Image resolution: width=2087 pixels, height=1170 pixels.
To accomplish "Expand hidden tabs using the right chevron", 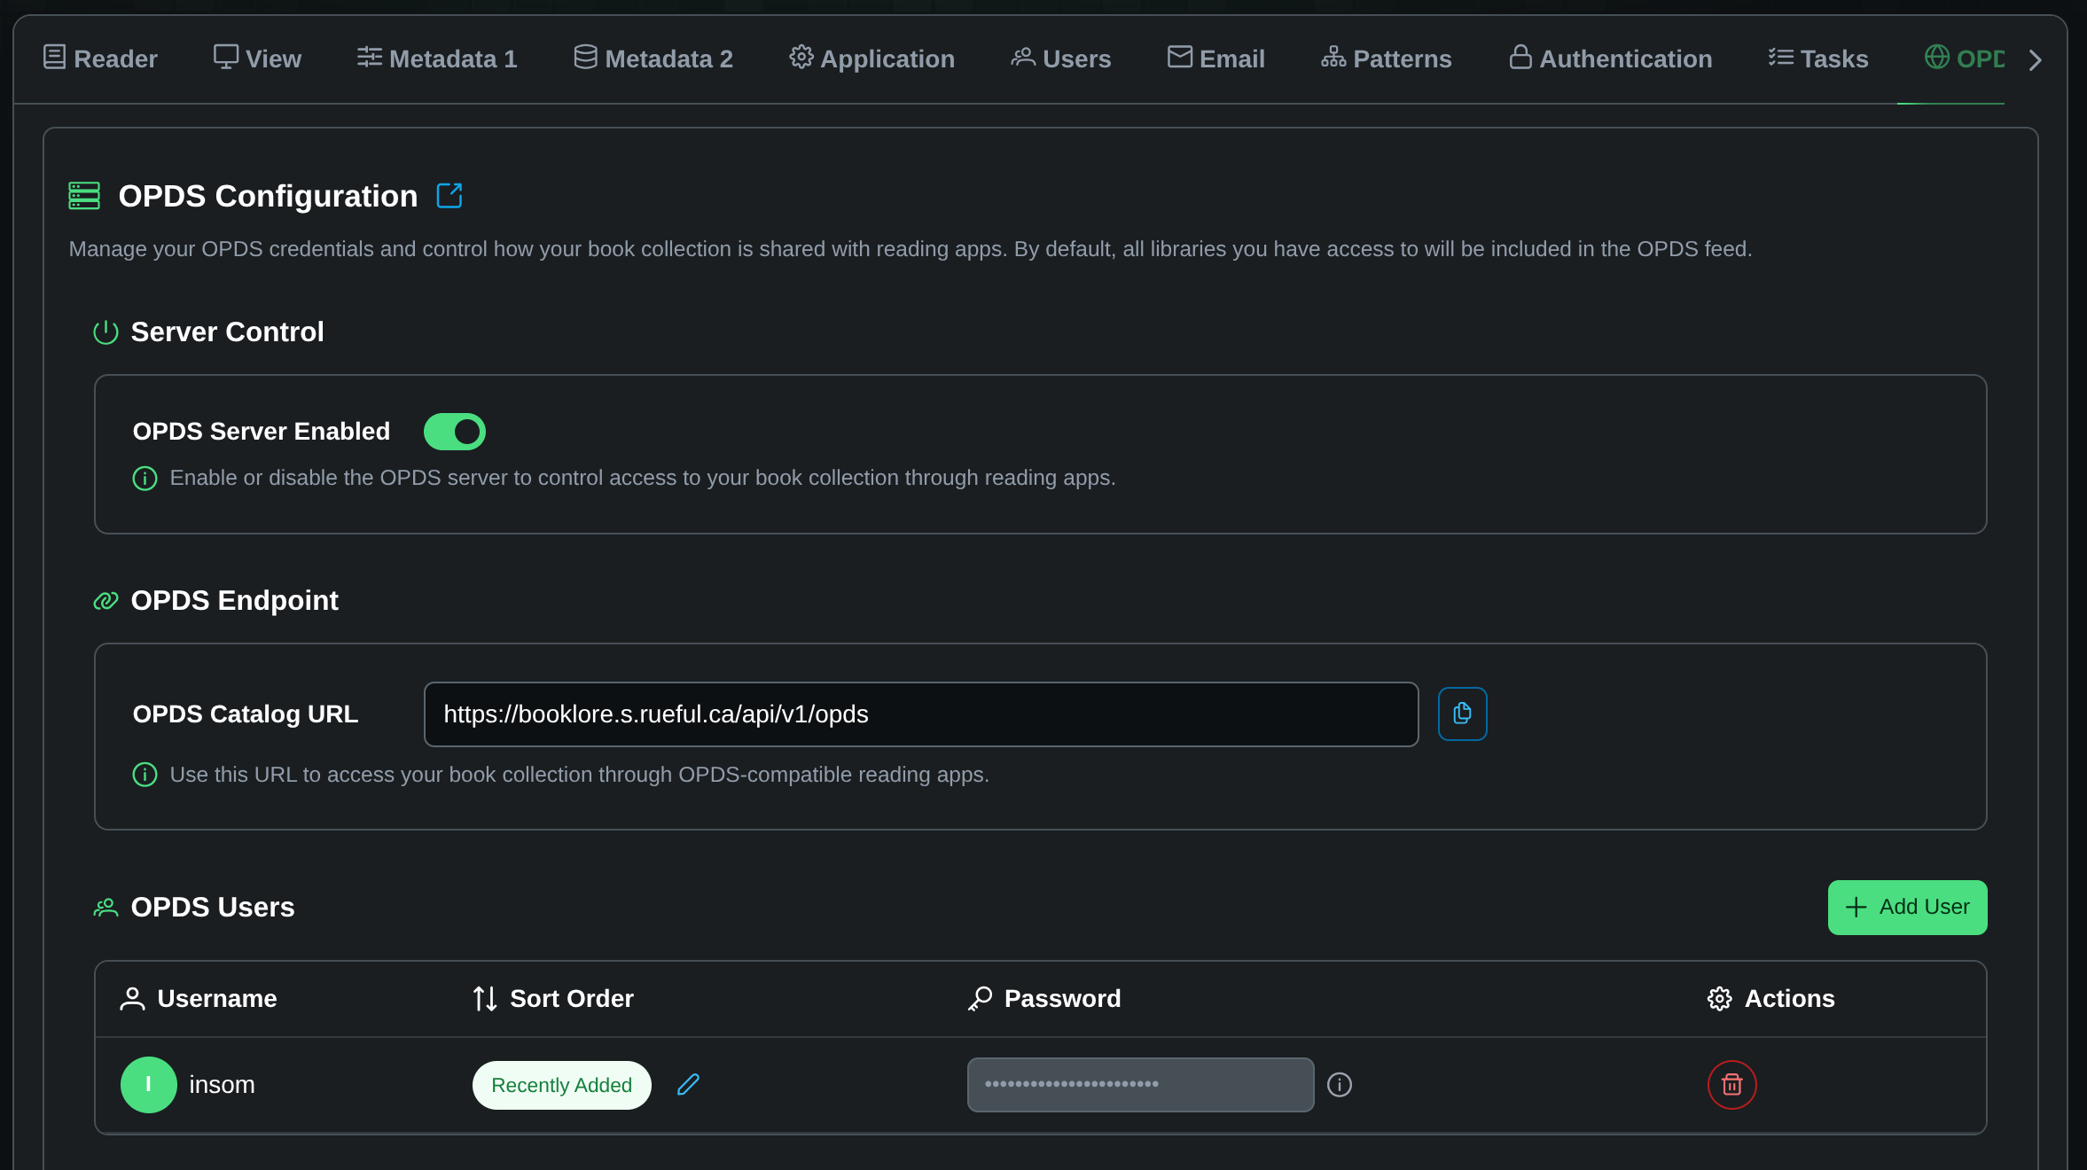I will click(2036, 58).
